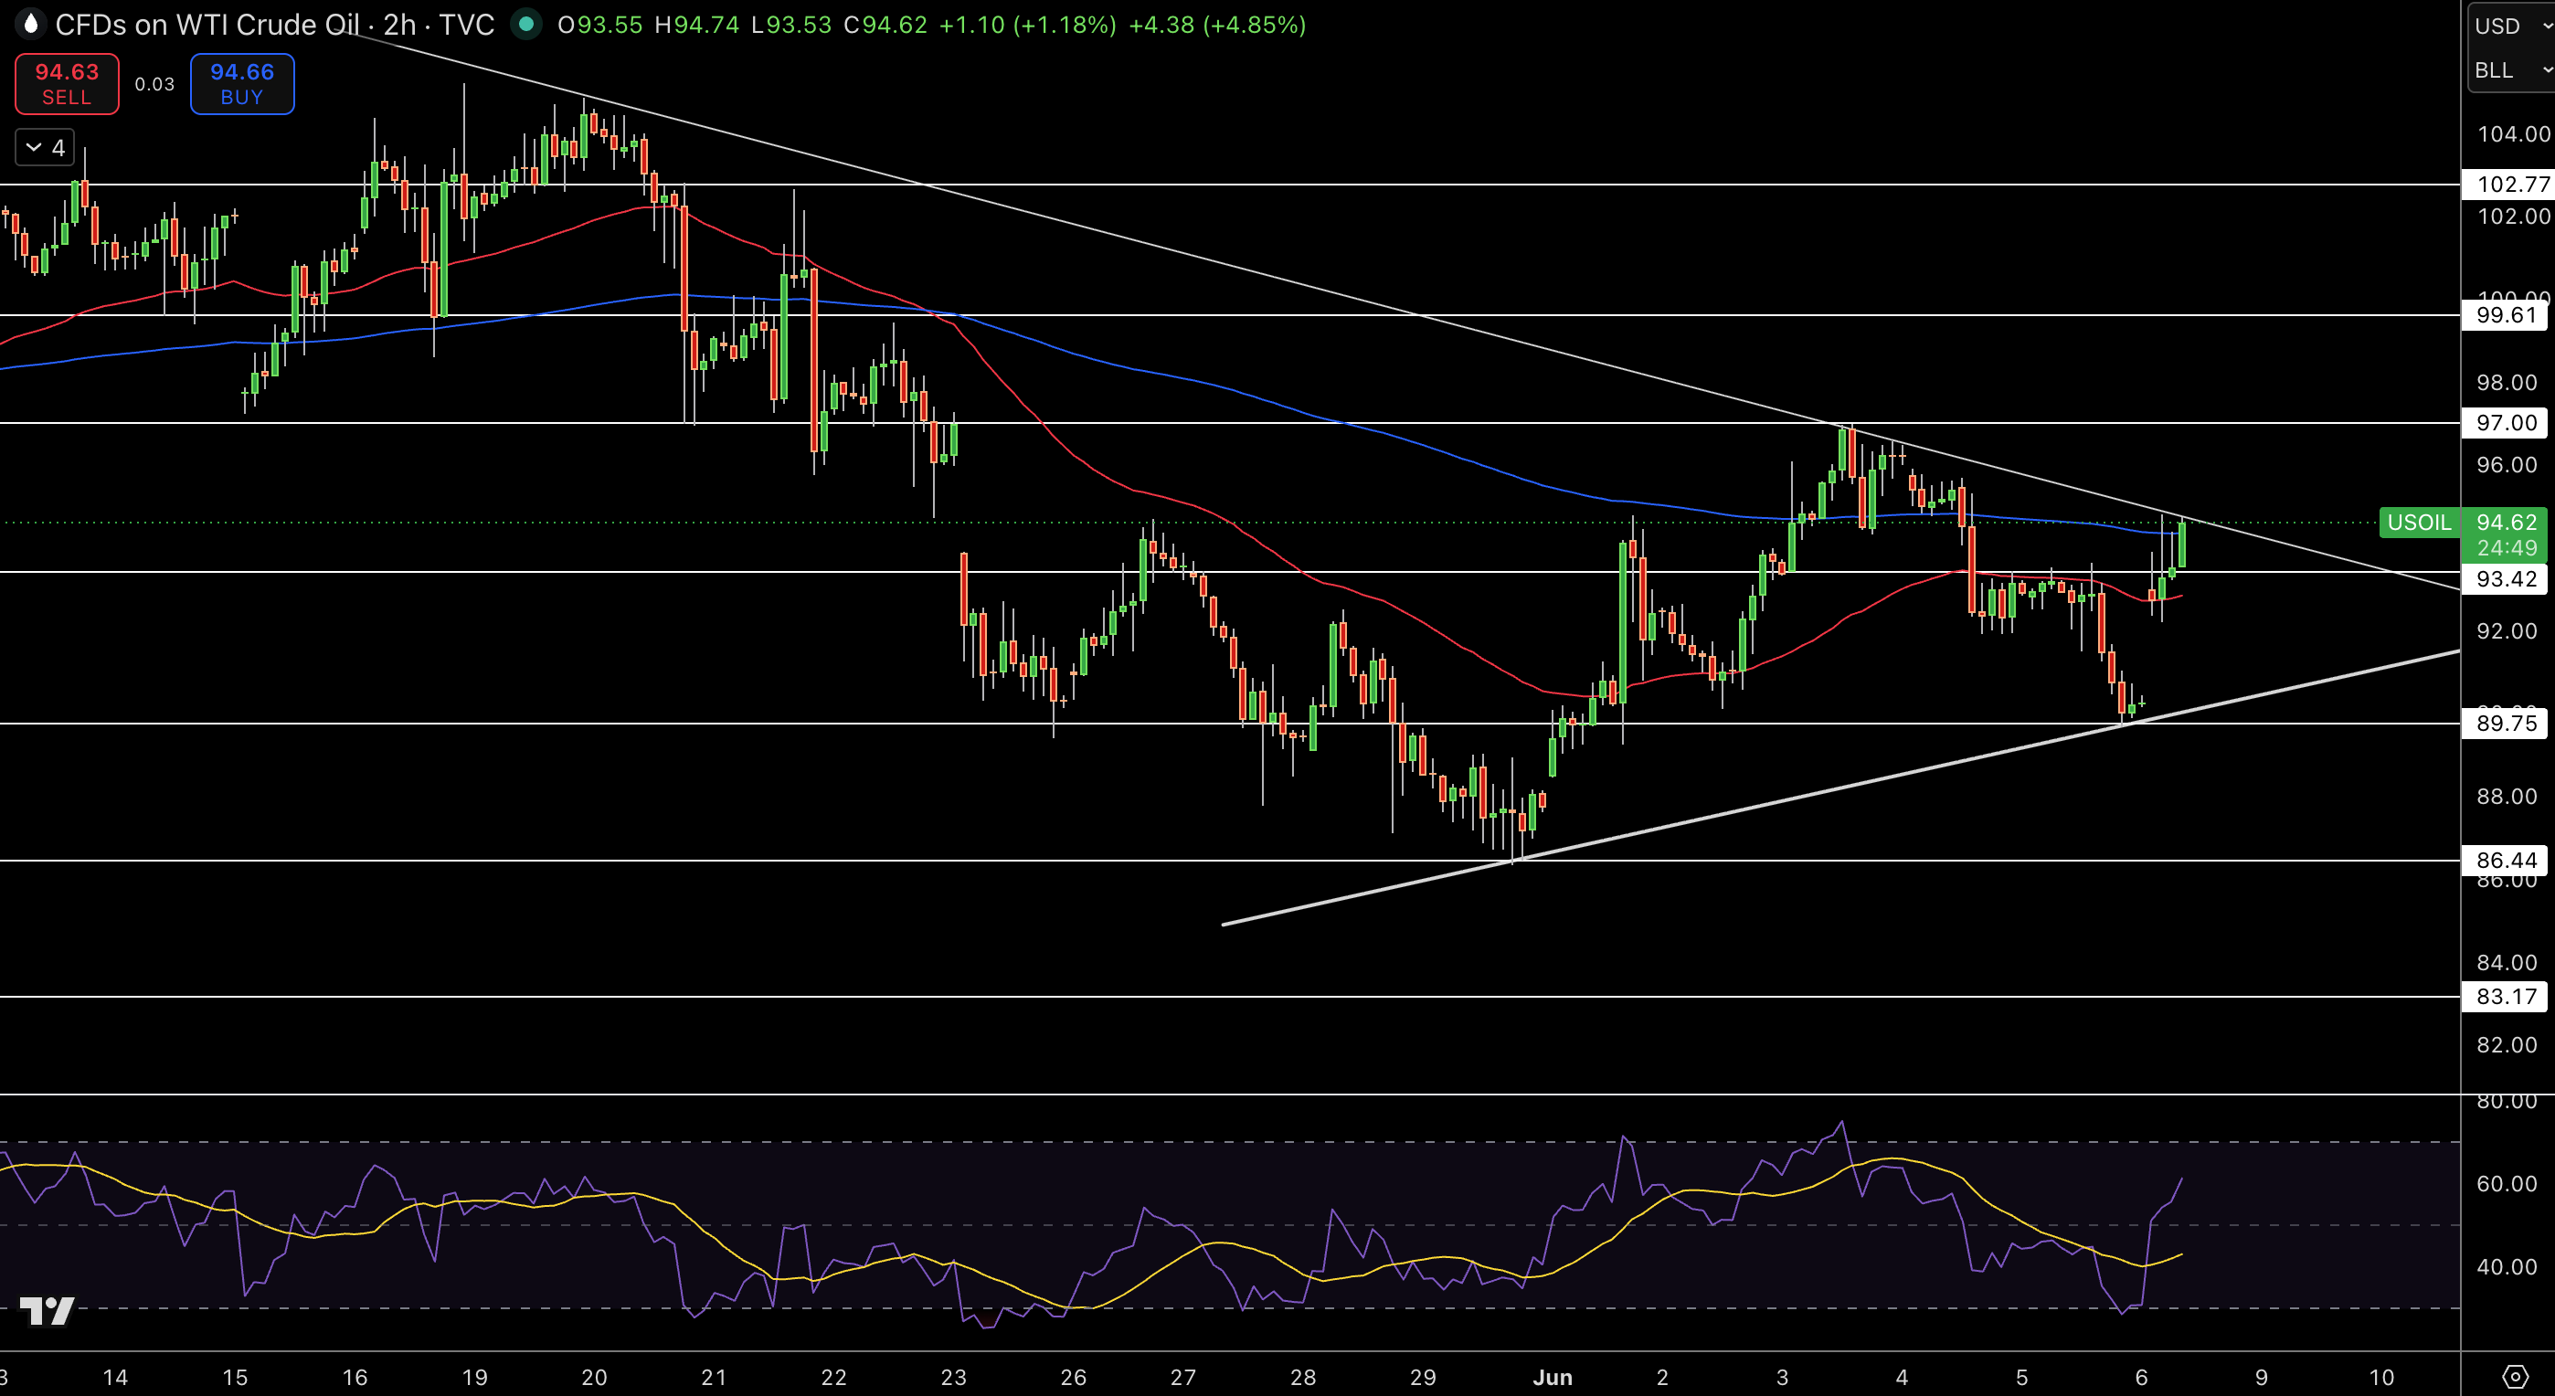Click the 19 date label on time axis
This screenshot has height=1396, width=2555.
click(475, 1377)
